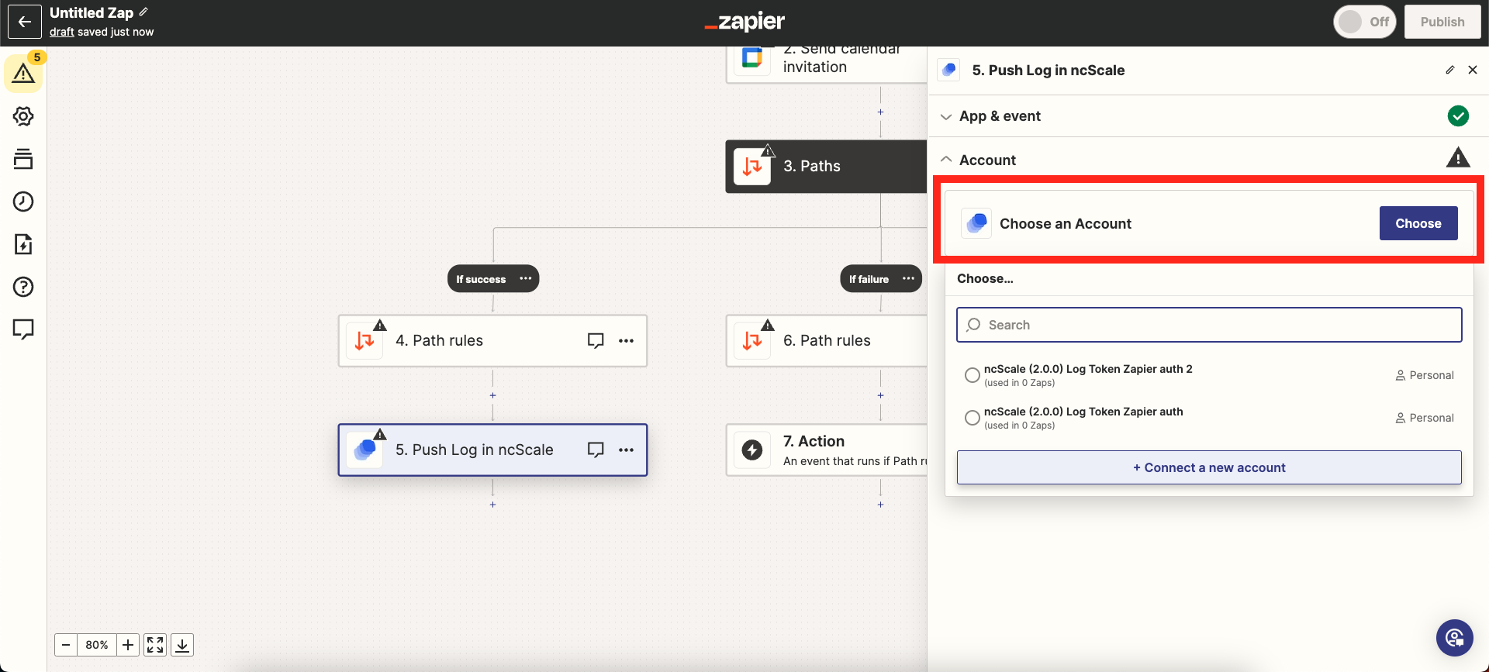This screenshot has width=1489, height=672.
Task: Focus the account Search field
Action: click(x=1209, y=325)
